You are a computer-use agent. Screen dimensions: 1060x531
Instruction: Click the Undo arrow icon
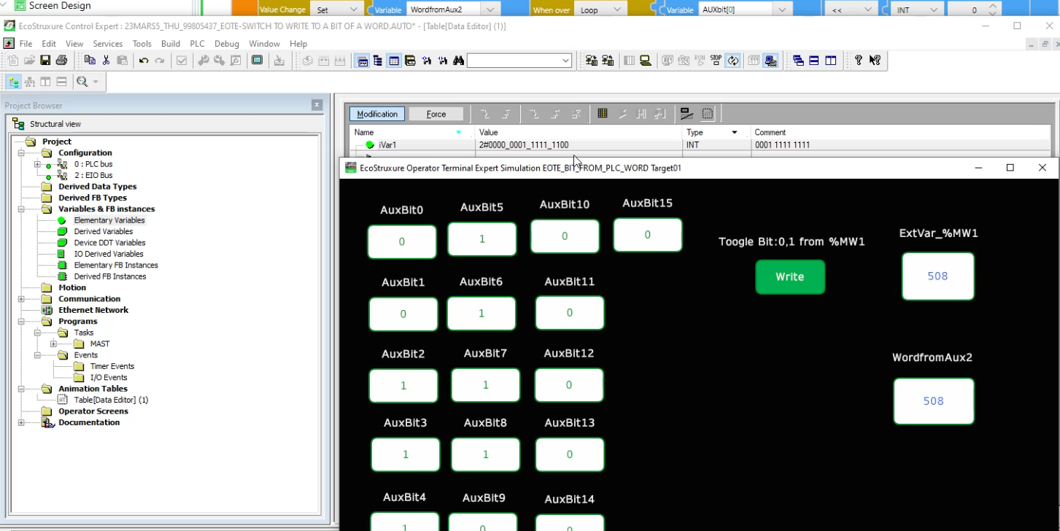(144, 61)
